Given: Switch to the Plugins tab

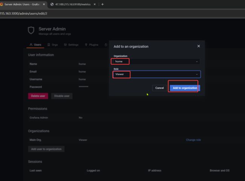Looking at the screenshot, I should coord(92,45).
